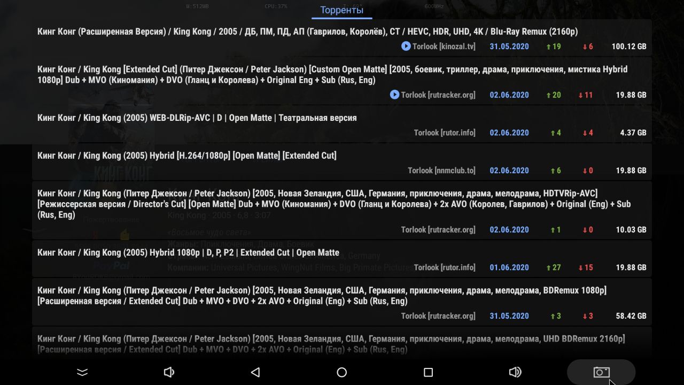Screen dimensions: 684x385
Task: Raise volume with the speaker-up icon
Action: [x=515, y=372]
